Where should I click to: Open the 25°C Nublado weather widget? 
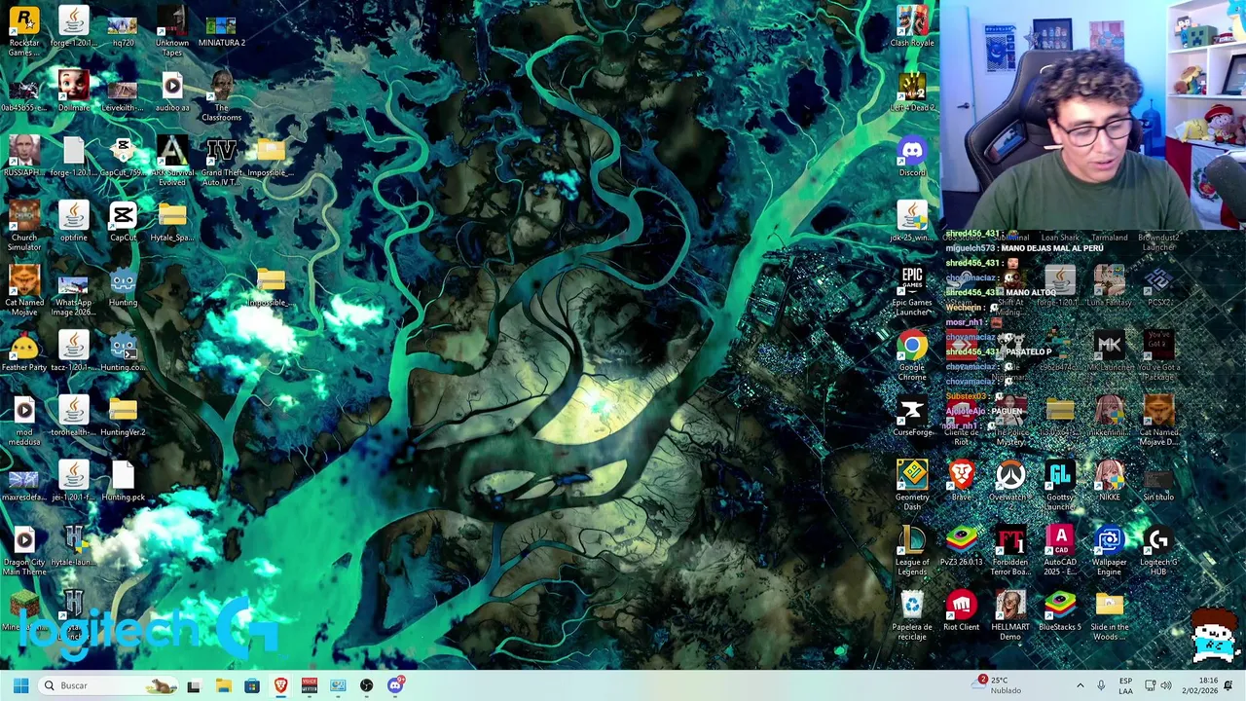[997, 685]
